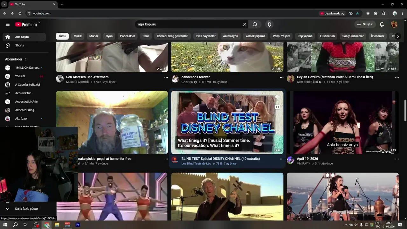Open File Explorer from the taskbar
This screenshot has height=229, width=407.
tap(57, 225)
